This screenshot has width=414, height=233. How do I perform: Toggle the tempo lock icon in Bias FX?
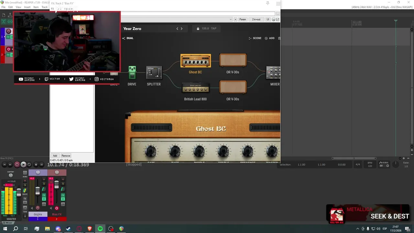[x=198, y=28]
